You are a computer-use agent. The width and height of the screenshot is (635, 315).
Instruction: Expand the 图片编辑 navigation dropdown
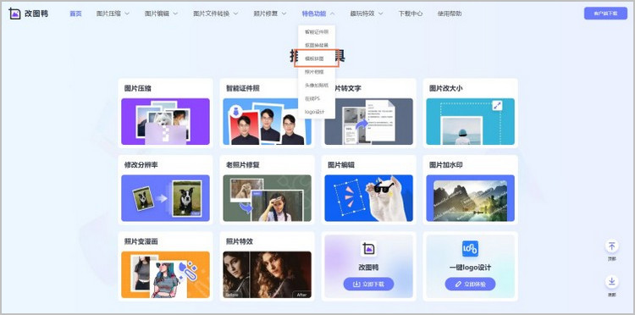(x=161, y=14)
